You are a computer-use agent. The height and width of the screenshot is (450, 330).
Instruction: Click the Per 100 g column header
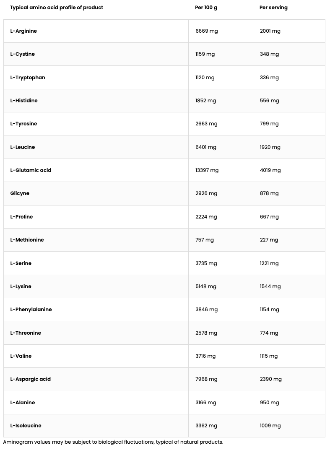click(x=206, y=8)
